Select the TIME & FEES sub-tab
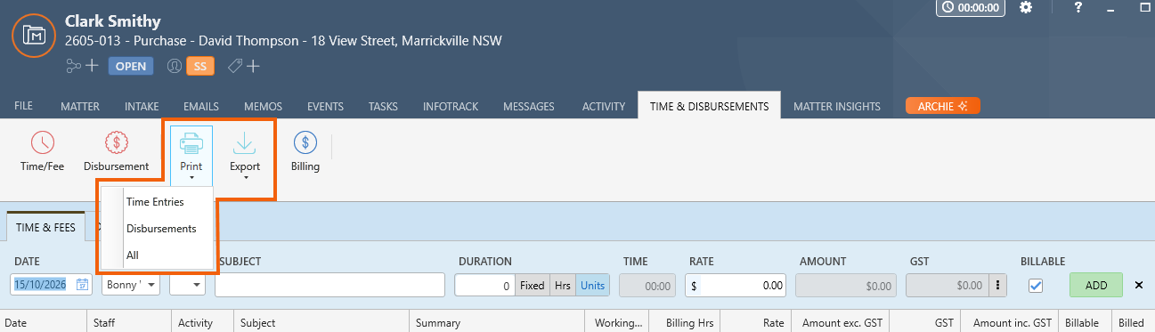The image size is (1155, 332). tap(45, 227)
